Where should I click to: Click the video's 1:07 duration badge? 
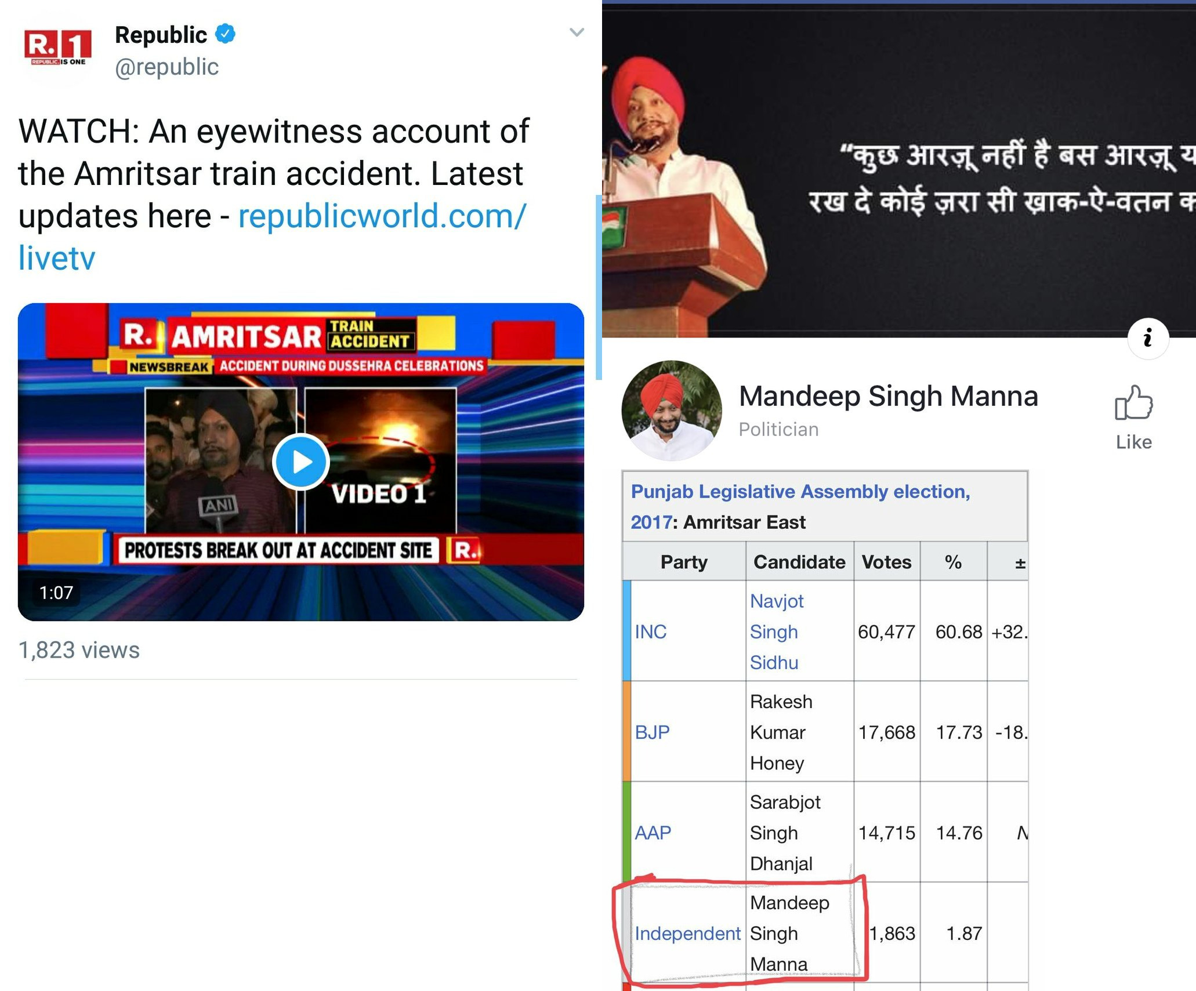(x=56, y=593)
